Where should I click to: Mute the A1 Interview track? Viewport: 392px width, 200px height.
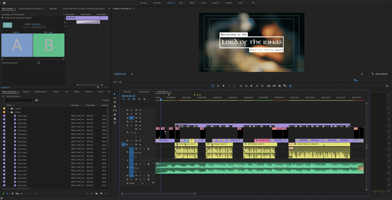[x=140, y=149]
